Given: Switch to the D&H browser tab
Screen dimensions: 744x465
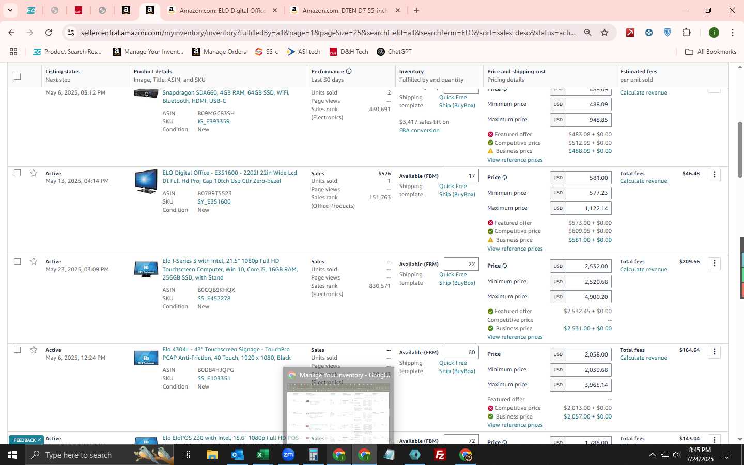Looking at the screenshot, I should tap(79, 10).
